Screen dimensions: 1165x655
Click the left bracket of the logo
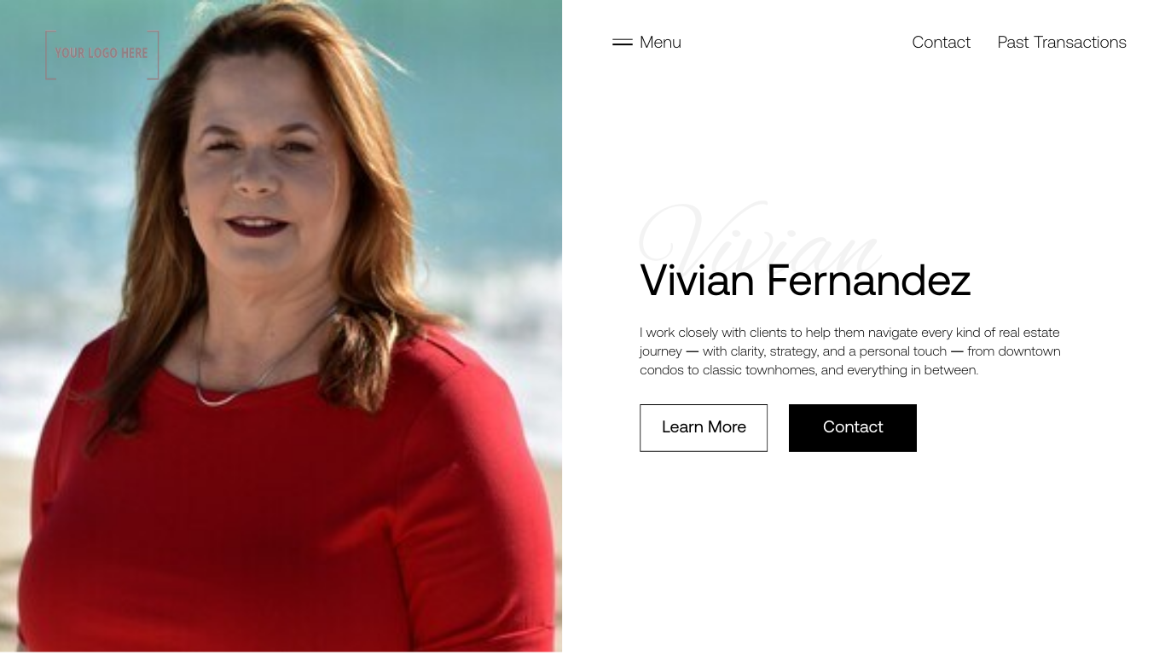tap(49, 55)
